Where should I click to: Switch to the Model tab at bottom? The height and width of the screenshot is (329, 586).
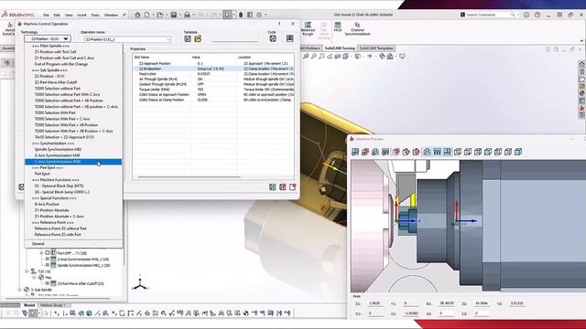pyautogui.click(x=29, y=305)
